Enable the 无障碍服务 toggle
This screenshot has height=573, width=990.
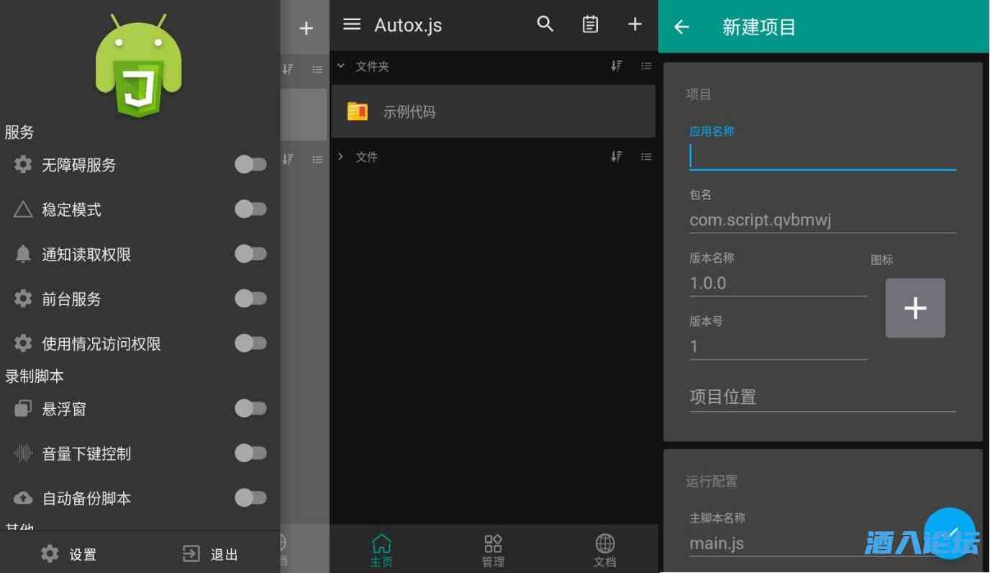tap(250, 165)
